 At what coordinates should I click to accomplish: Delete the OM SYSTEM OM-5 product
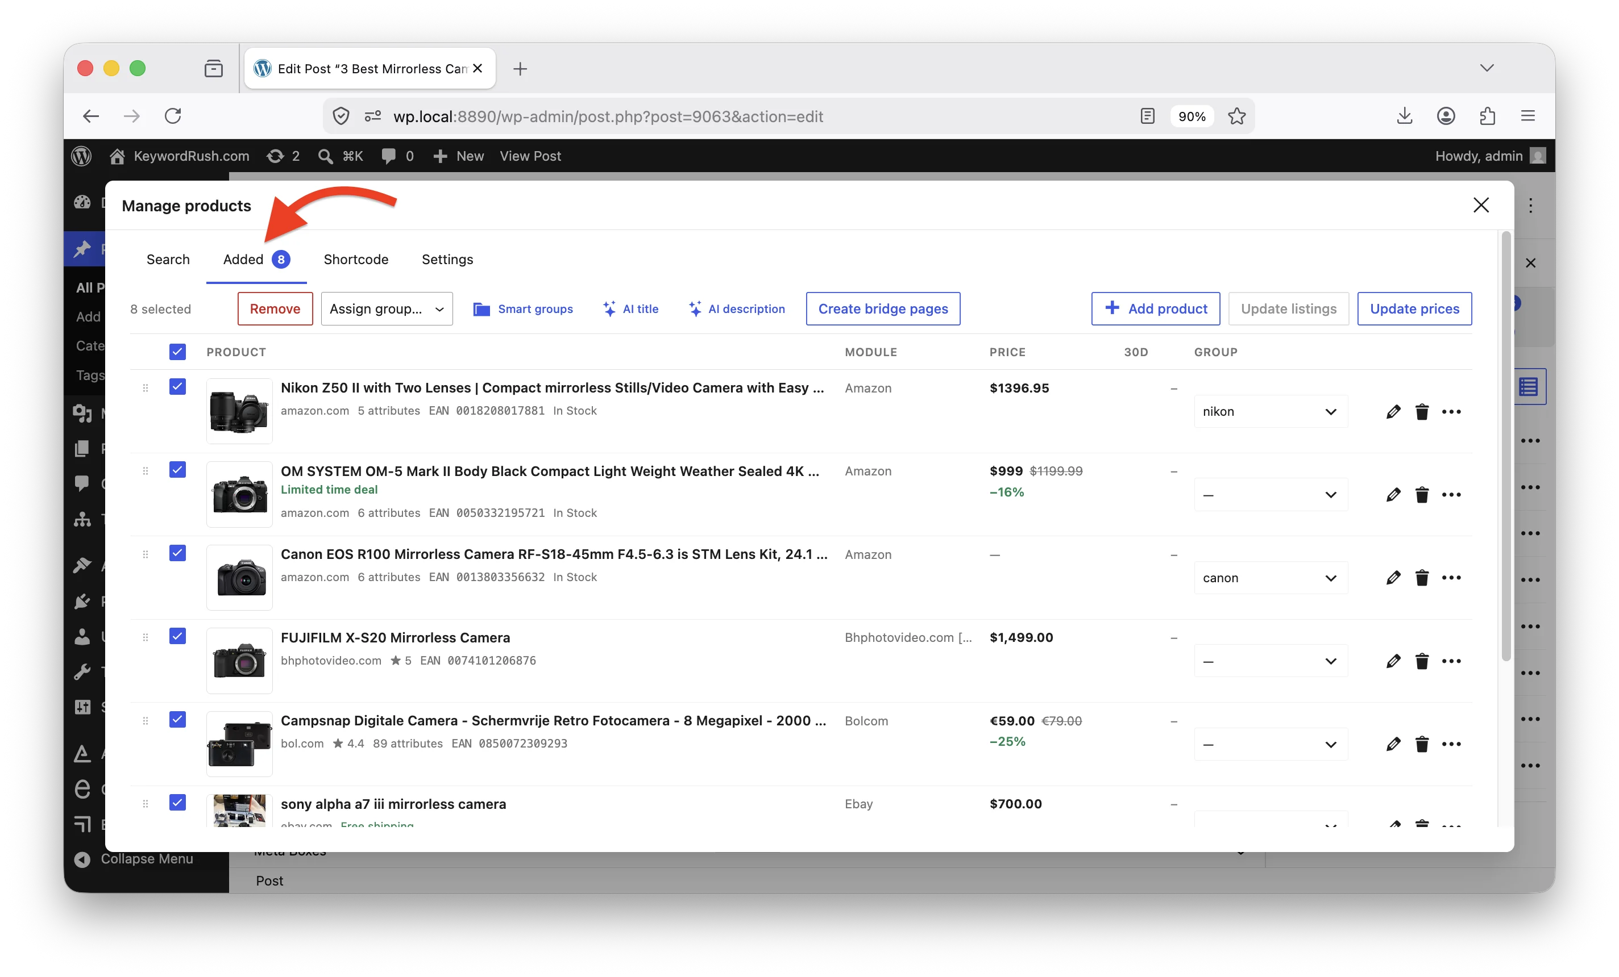point(1422,494)
